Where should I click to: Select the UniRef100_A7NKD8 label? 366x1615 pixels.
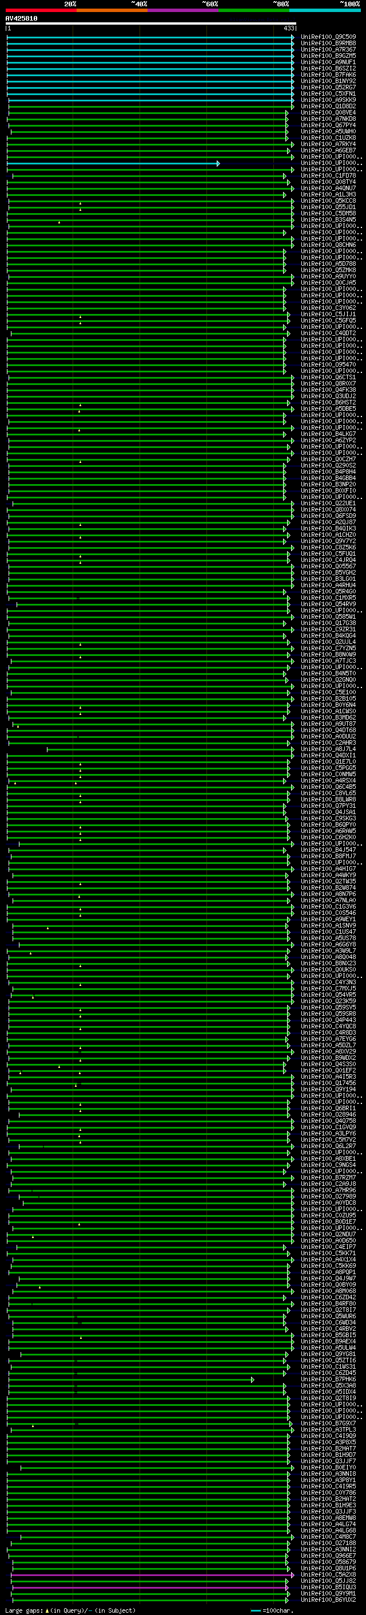328,119
